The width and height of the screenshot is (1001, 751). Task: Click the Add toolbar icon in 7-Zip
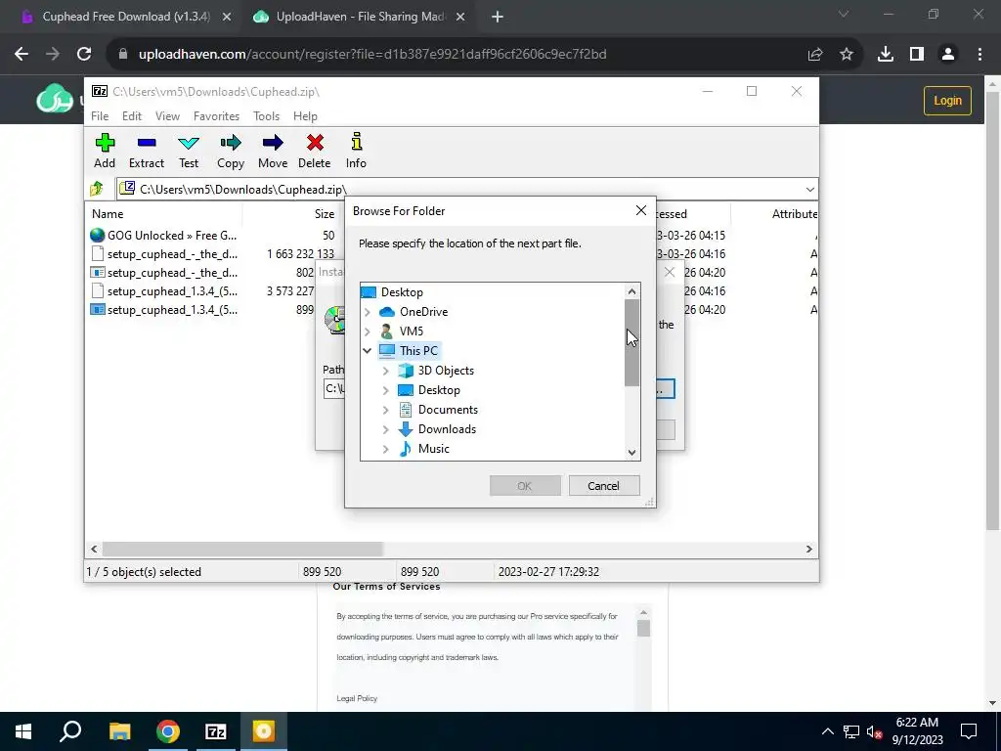tap(105, 151)
